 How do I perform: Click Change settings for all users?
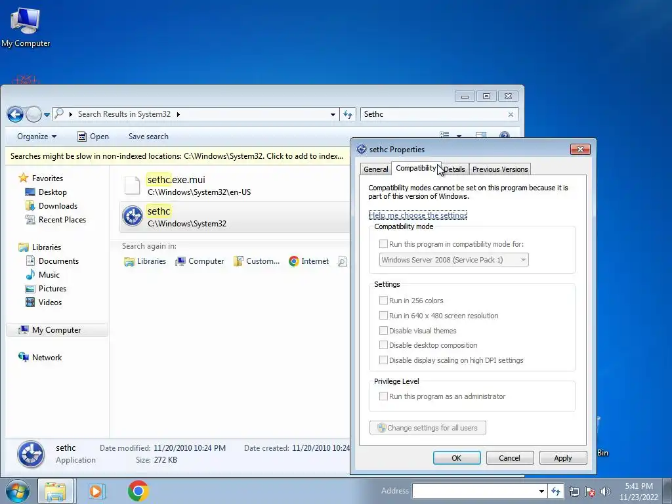pyautogui.click(x=428, y=428)
